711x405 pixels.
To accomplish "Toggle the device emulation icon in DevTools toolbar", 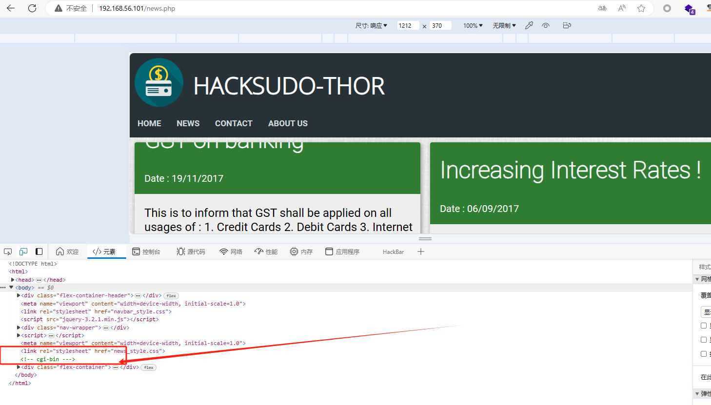I will [23, 251].
